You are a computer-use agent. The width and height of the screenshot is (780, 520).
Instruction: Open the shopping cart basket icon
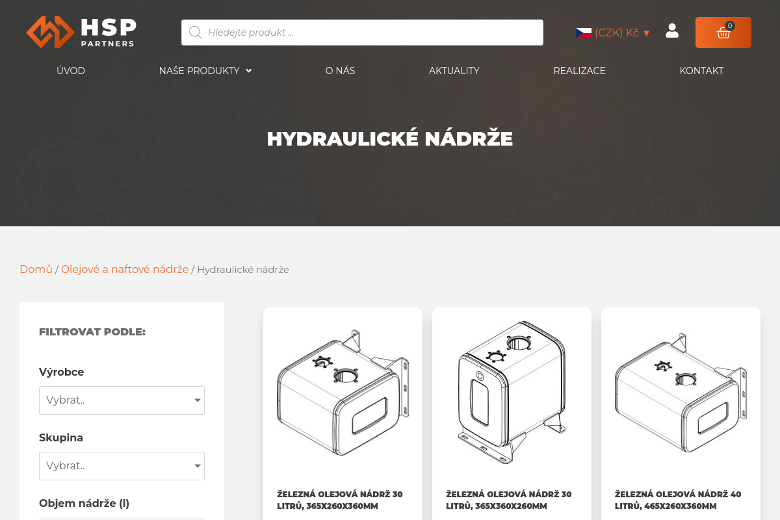pyautogui.click(x=723, y=32)
